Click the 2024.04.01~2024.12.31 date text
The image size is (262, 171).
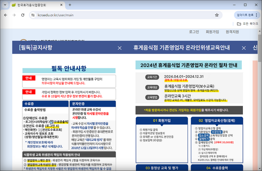[x=184, y=77]
